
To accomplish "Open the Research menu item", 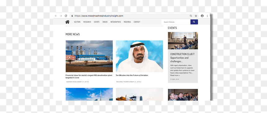I will (x=87, y=22).
